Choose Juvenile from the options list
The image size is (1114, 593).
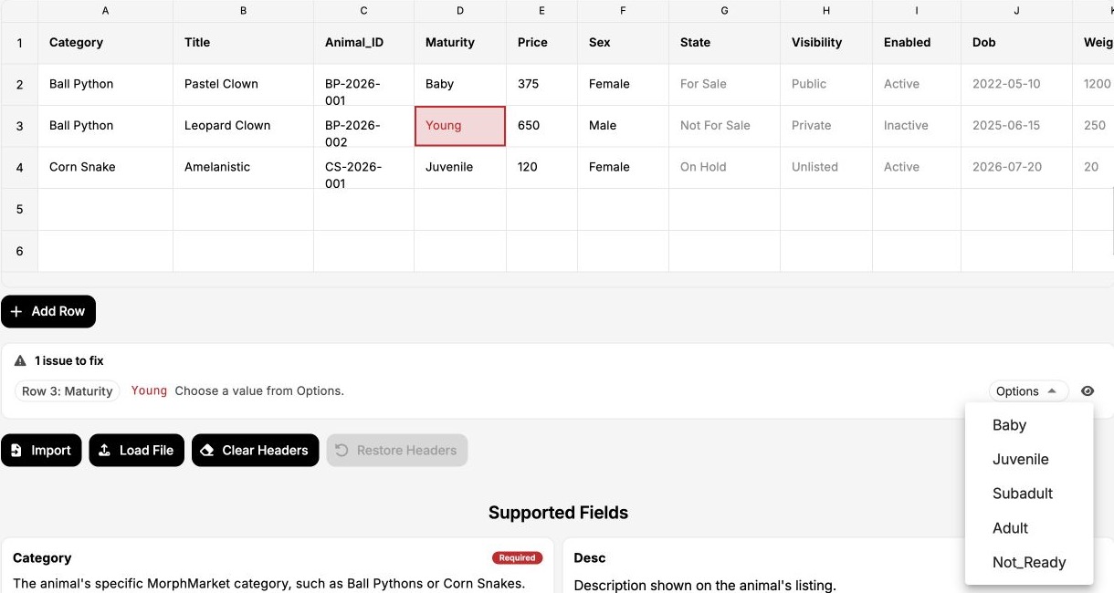[x=1029, y=460]
